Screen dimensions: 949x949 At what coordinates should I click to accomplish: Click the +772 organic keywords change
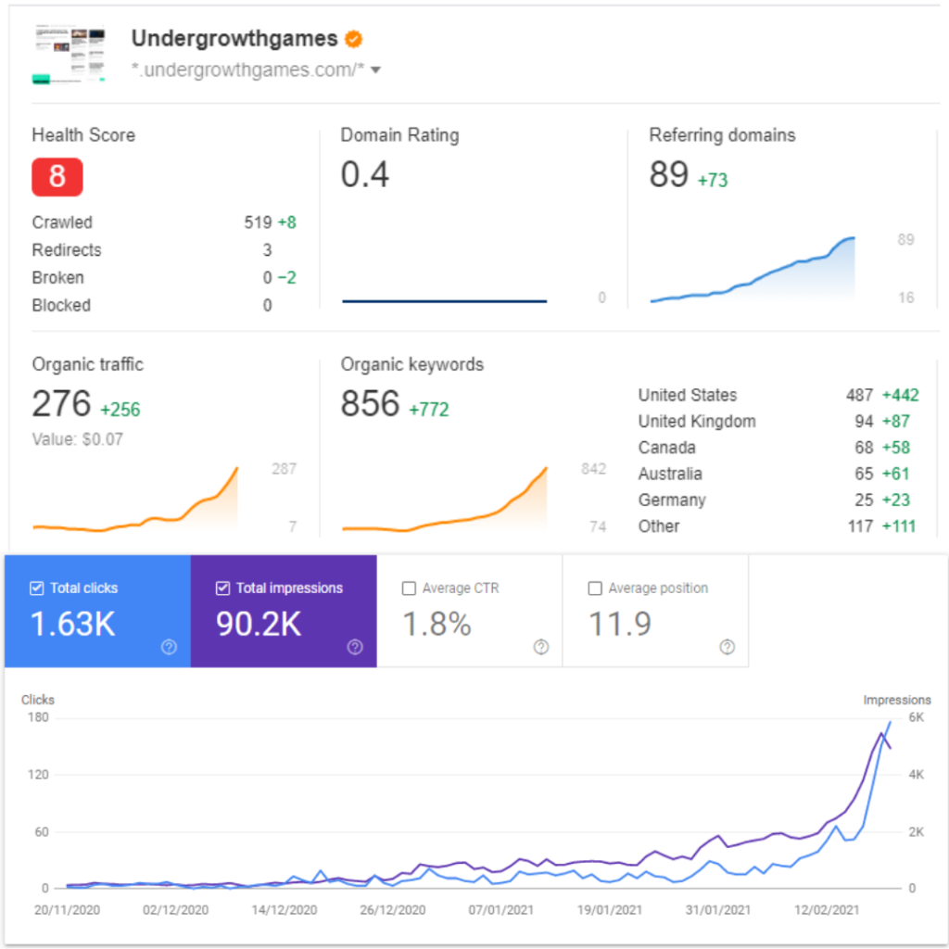429,410
